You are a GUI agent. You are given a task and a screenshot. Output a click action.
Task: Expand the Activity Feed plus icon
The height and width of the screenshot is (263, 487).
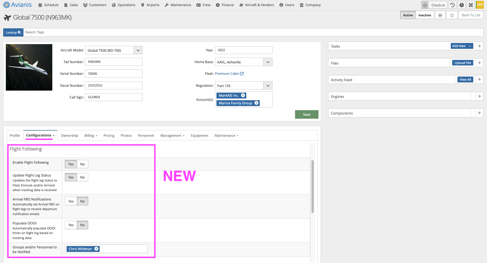[x=479, y=79]
